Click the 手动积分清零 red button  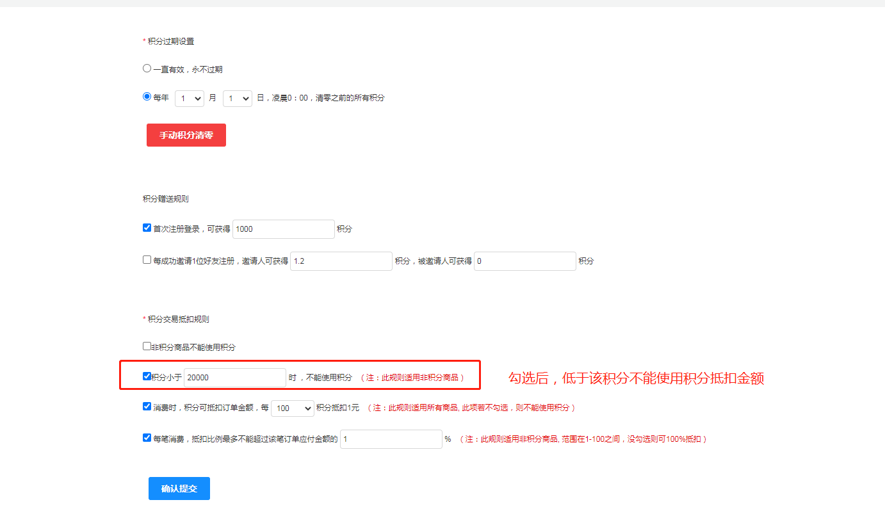pyautogui.click(x=186, y=134)
